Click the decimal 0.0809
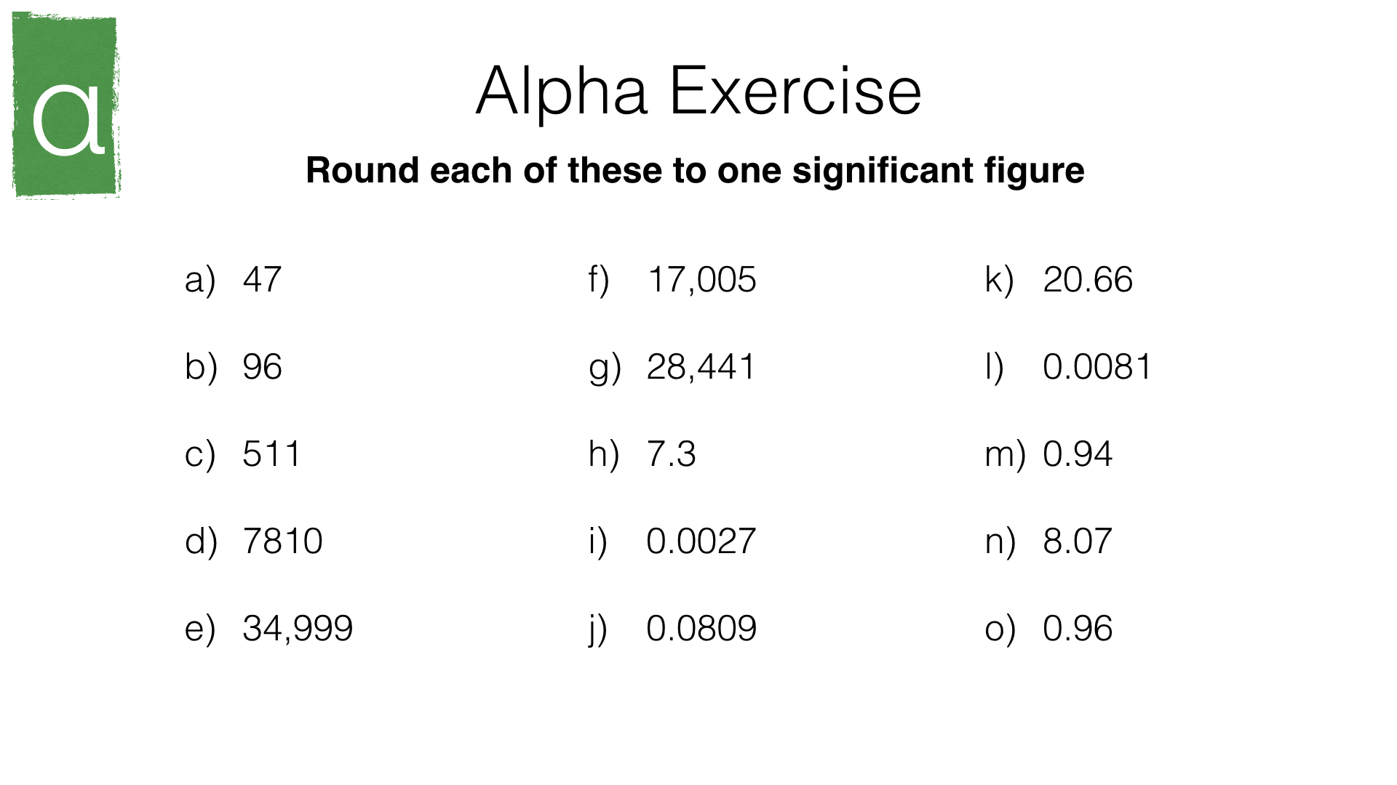The width and height of the screenshot is (1397, 785). (701, 629)
